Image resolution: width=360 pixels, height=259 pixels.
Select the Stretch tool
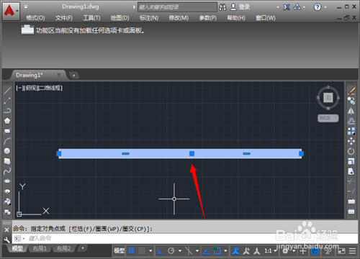coord(351,171)
